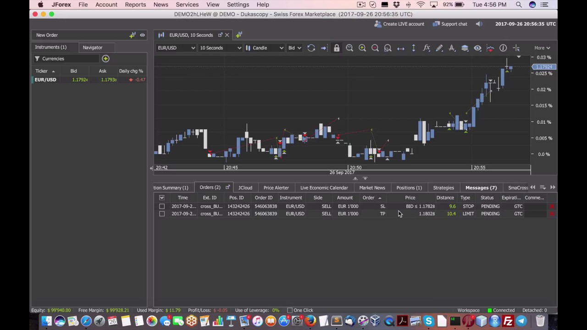
Task: Toggle chart objects visibility eye icon
Action: point(478,48)
